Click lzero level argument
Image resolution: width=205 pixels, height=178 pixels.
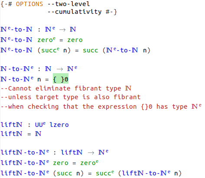[x=59, y=125]
